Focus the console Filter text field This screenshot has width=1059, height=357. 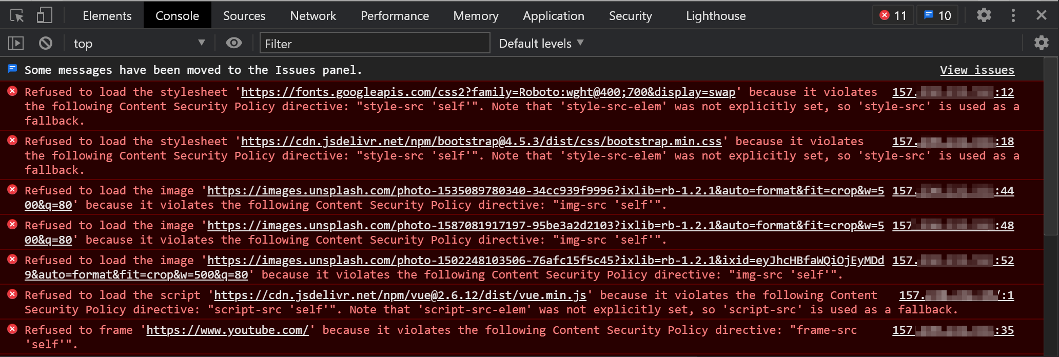pos(375,43)
